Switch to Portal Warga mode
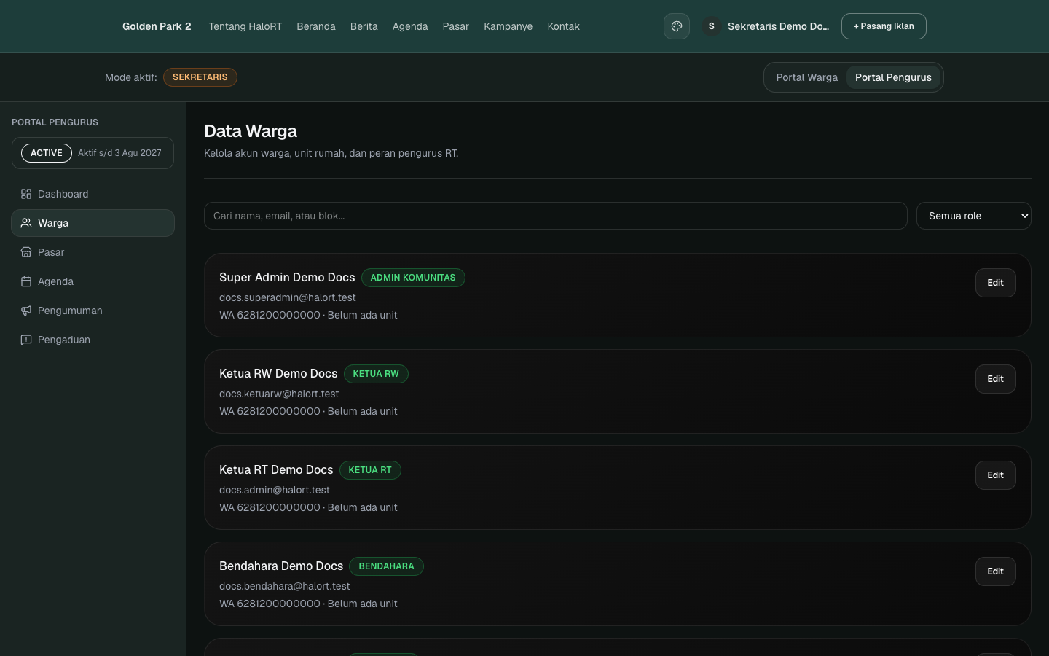1049x656 pixels. 806,77
